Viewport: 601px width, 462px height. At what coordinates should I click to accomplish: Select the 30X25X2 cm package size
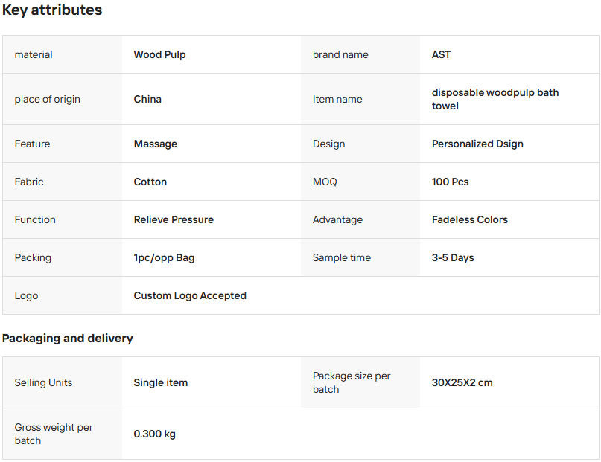click(462, 382)
